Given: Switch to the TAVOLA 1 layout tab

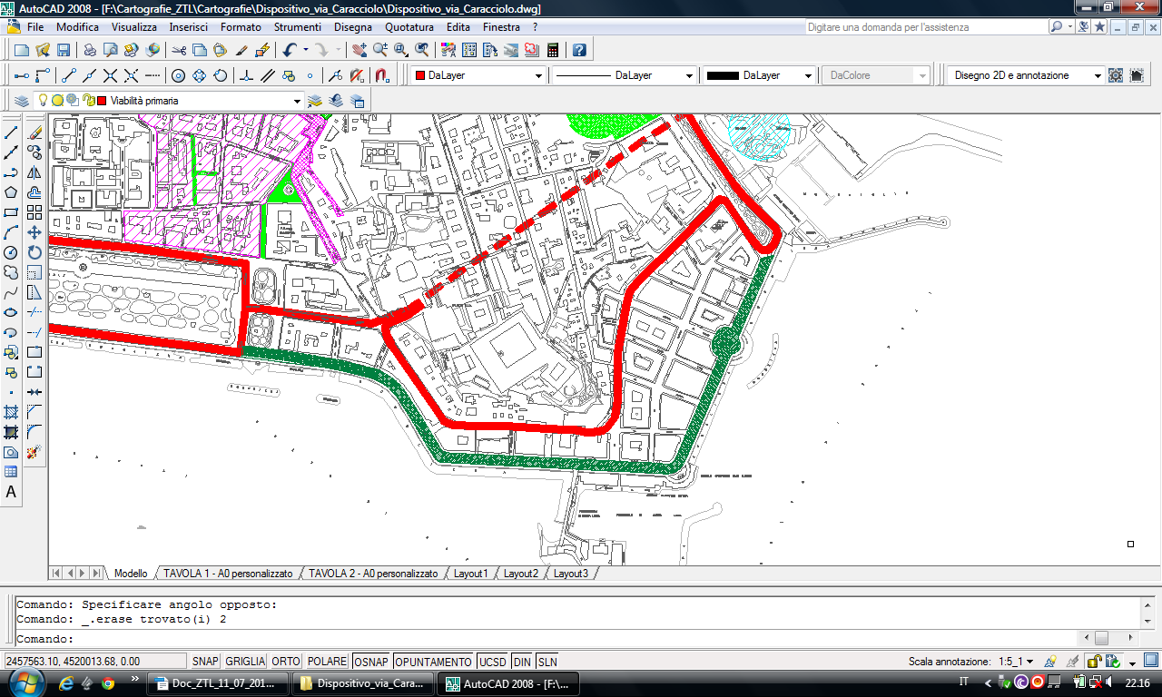Looking at the screenshot, I should click(228, 574).
